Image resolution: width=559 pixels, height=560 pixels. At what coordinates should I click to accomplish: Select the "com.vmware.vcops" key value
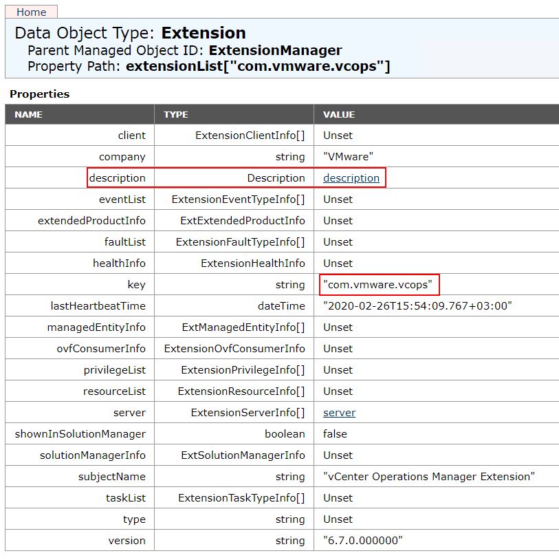[377, 285]
